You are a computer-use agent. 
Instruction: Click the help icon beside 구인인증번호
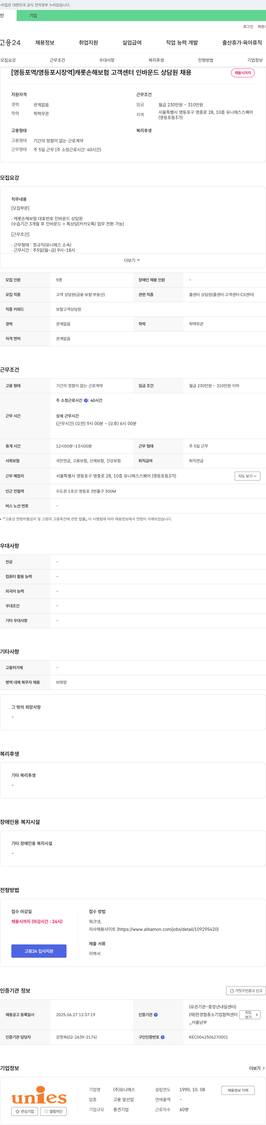[162, 1037]
